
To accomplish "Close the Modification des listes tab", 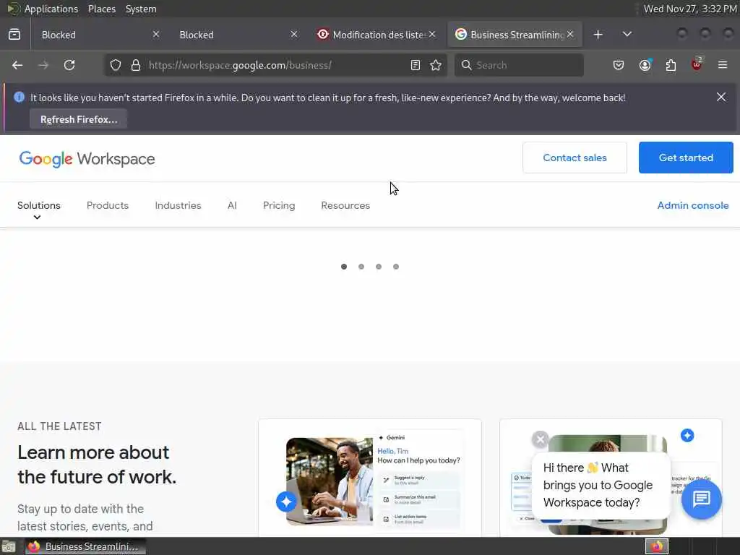I will (432, 35).
